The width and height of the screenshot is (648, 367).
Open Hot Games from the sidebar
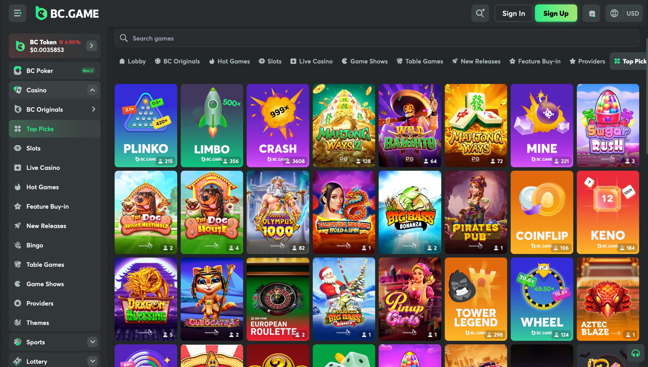(42, 187)
